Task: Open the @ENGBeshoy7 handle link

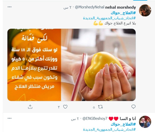Action: coord(95,119)
